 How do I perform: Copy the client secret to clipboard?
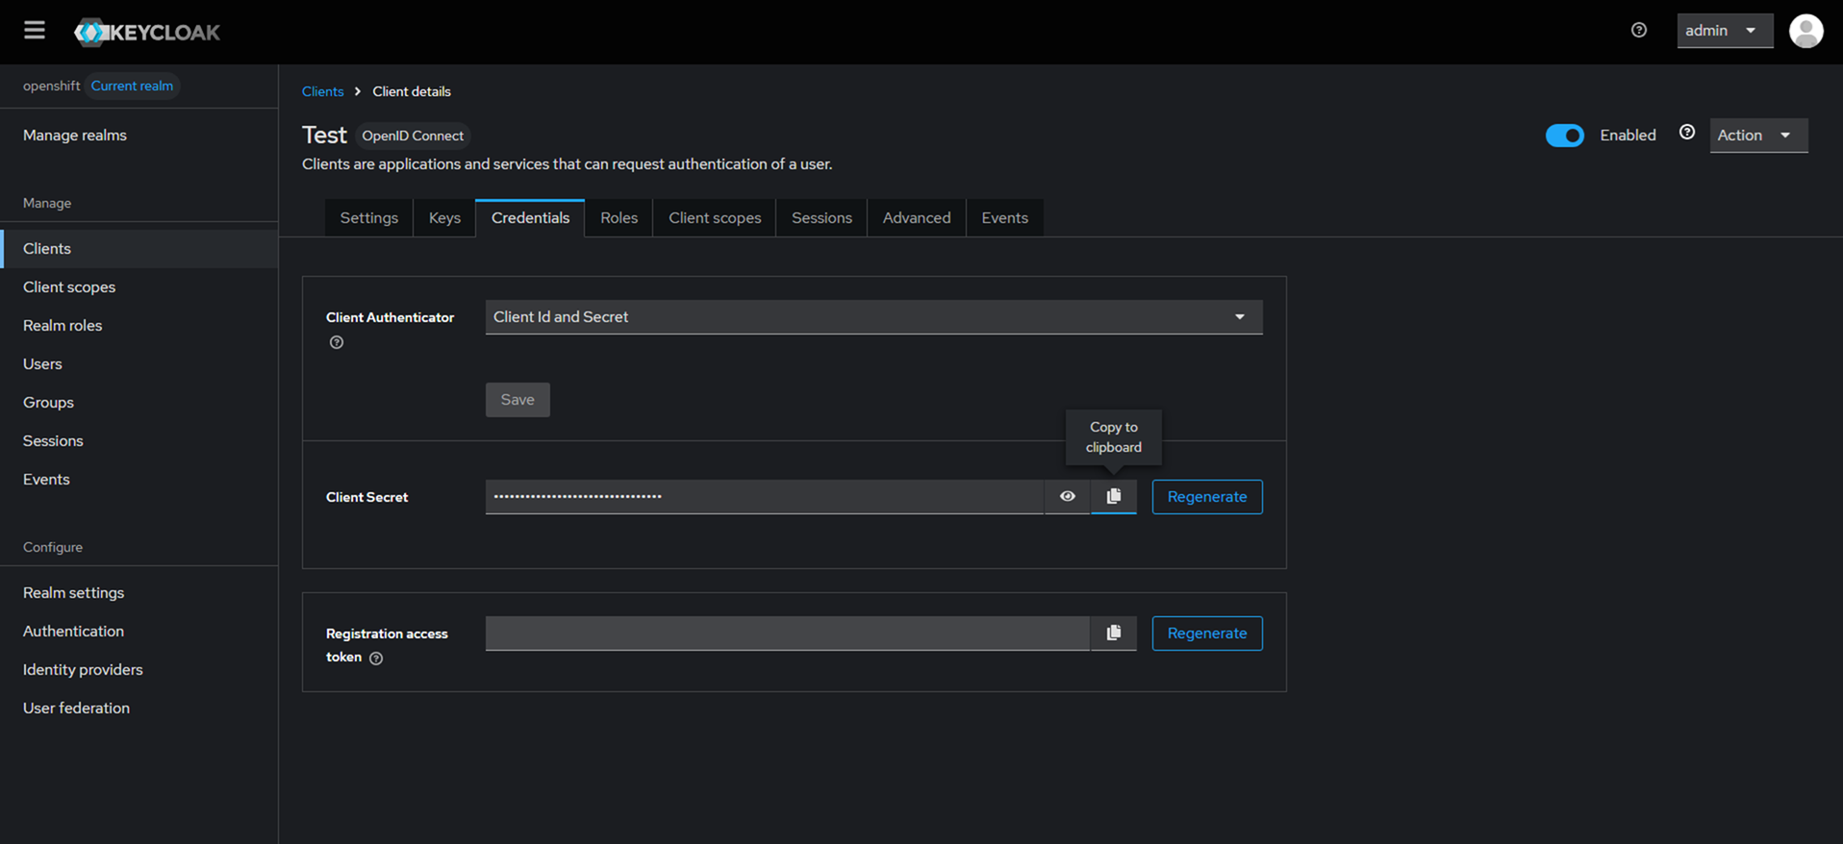point(1114,497)
